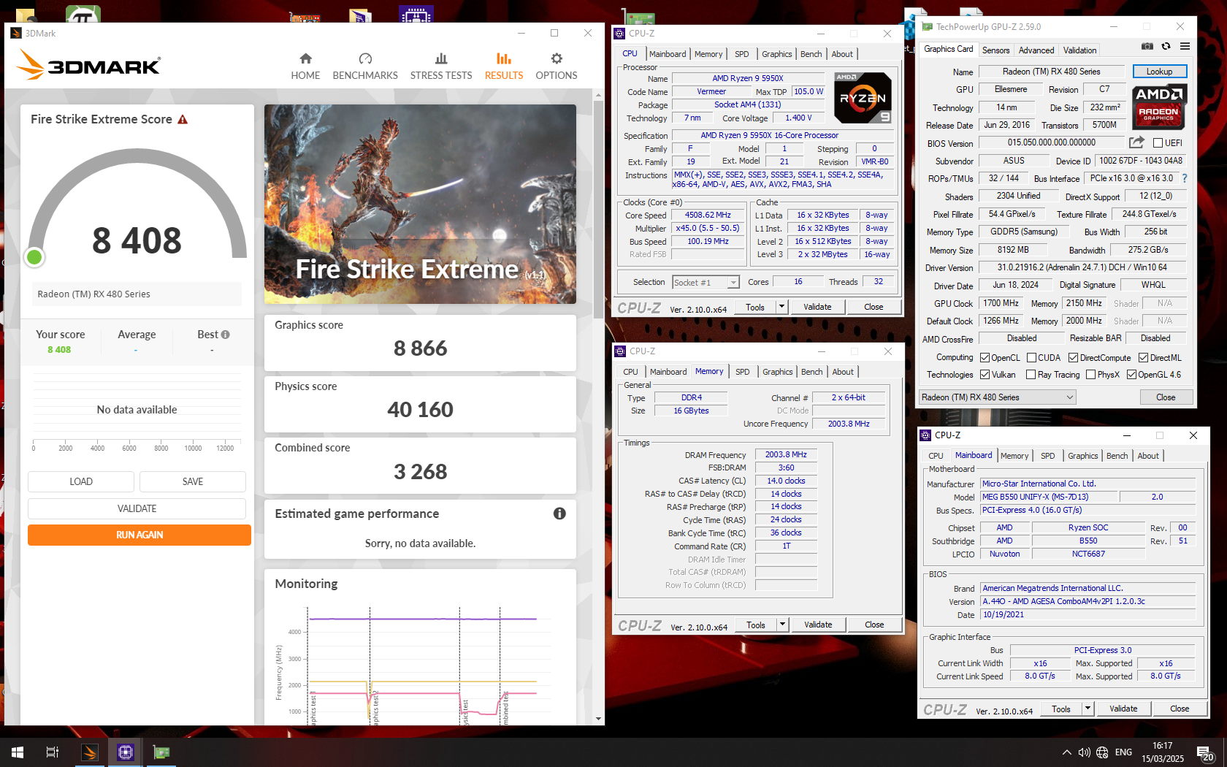The height and width of the screenshot is (767, 1227).
Task: Click the GPU-Z screenshot camera icon
Action: pos(1147,46)
